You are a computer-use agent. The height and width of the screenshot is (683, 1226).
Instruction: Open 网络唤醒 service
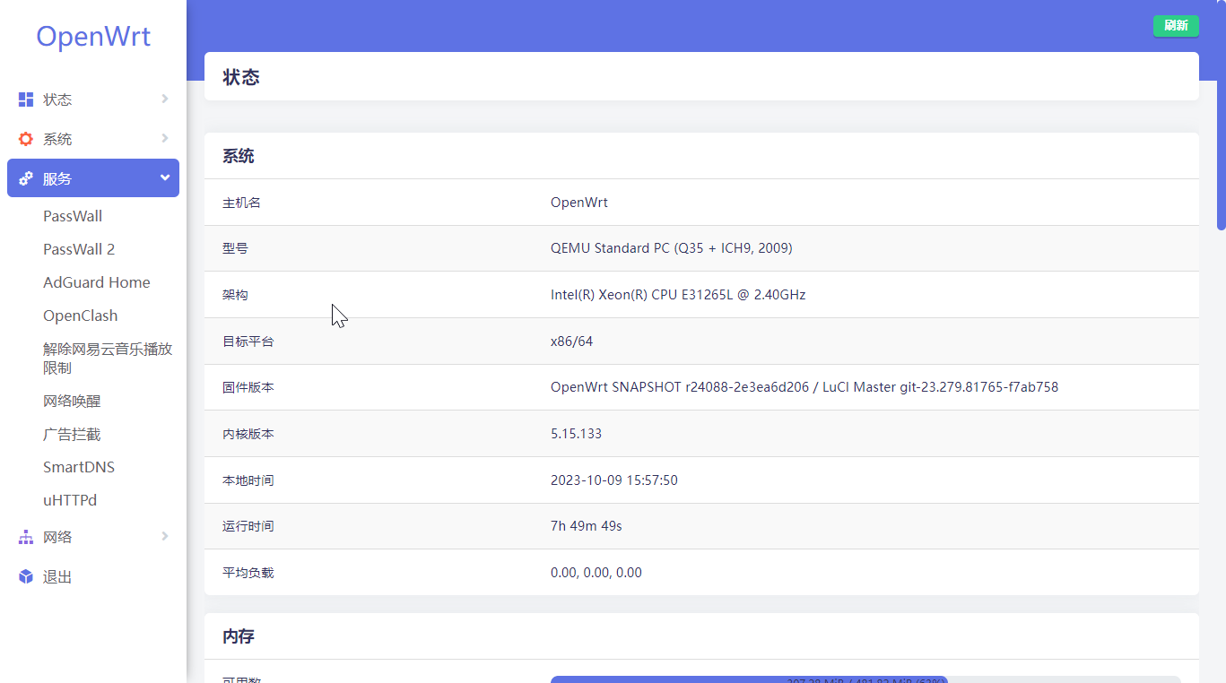(x=72, y=401)
